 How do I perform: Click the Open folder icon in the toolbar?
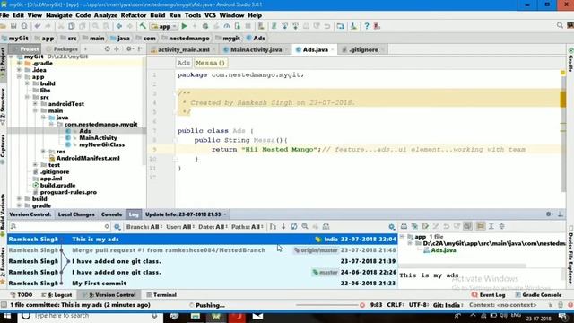coord(3,26)
